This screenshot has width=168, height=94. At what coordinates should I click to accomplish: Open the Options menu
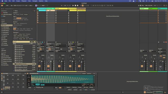[41, 1]
